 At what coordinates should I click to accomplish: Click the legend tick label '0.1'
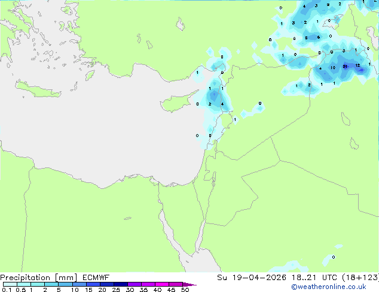click(7, 290)
